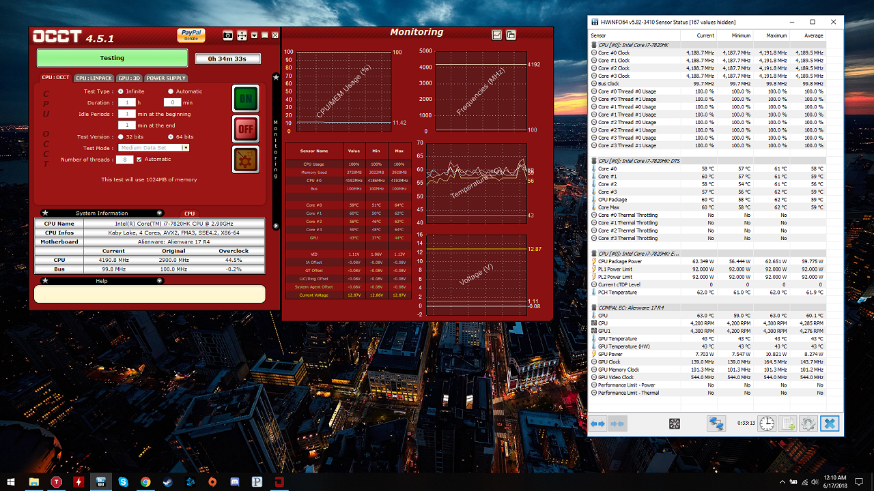The width and height of the screenshot is (874, 491).
Task: Click the Monitoring graph checkbox icon
Action: 497,35
